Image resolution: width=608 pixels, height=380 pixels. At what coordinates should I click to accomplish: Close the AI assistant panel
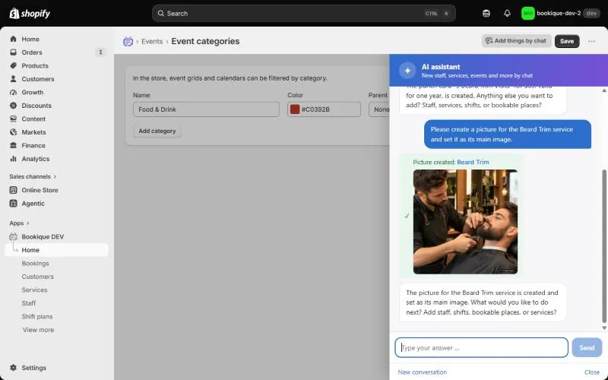tap(592, 372)
